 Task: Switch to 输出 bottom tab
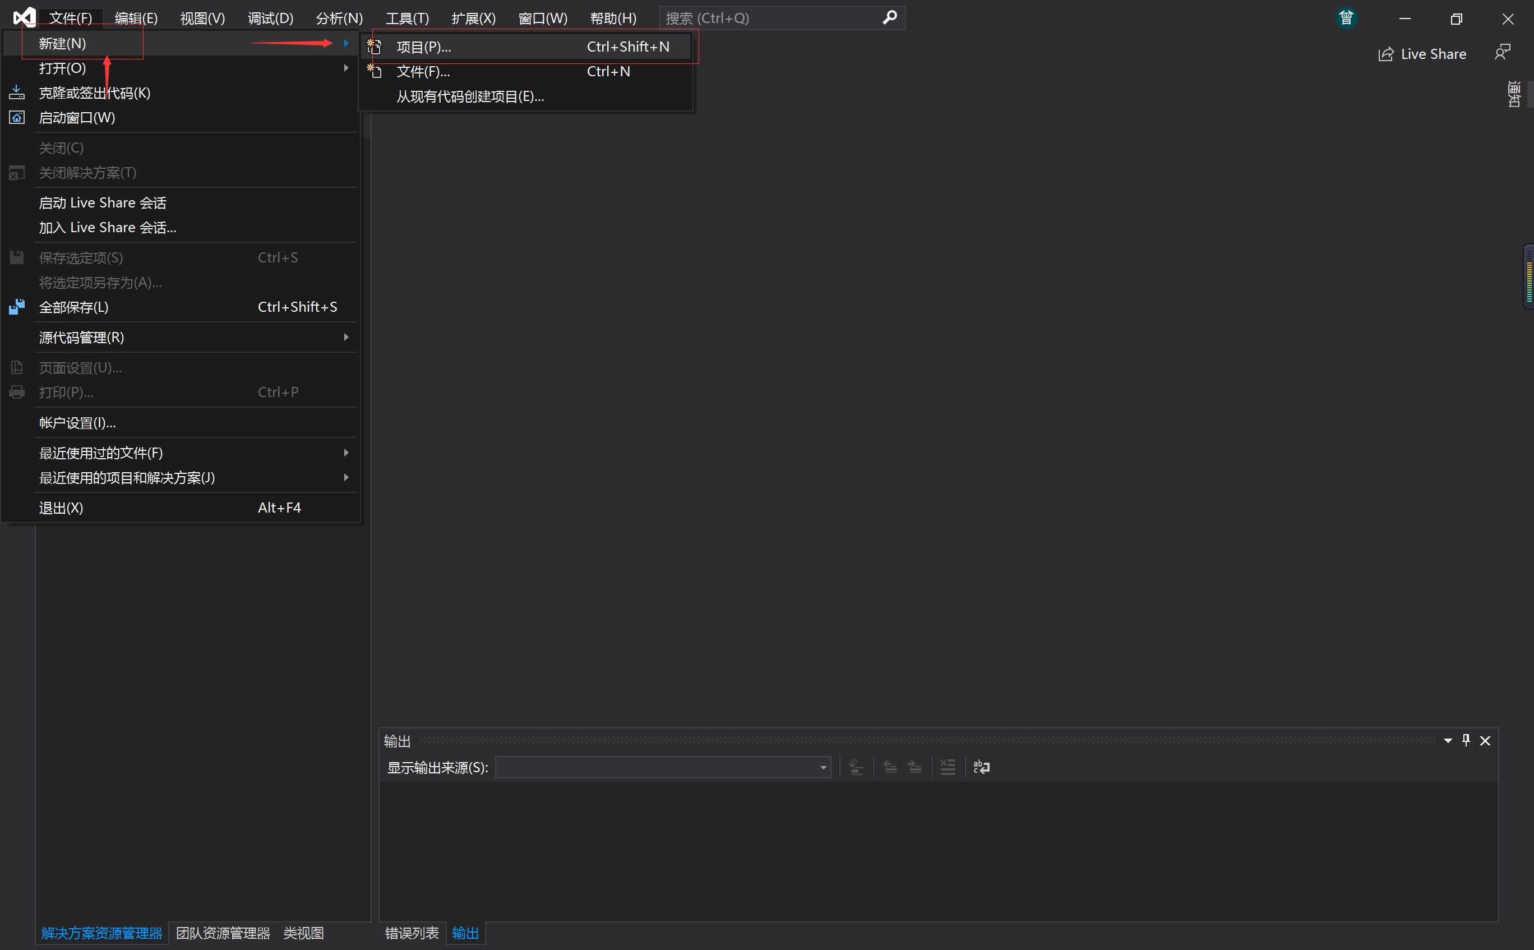pyautogui.click(x=465, y=933)
